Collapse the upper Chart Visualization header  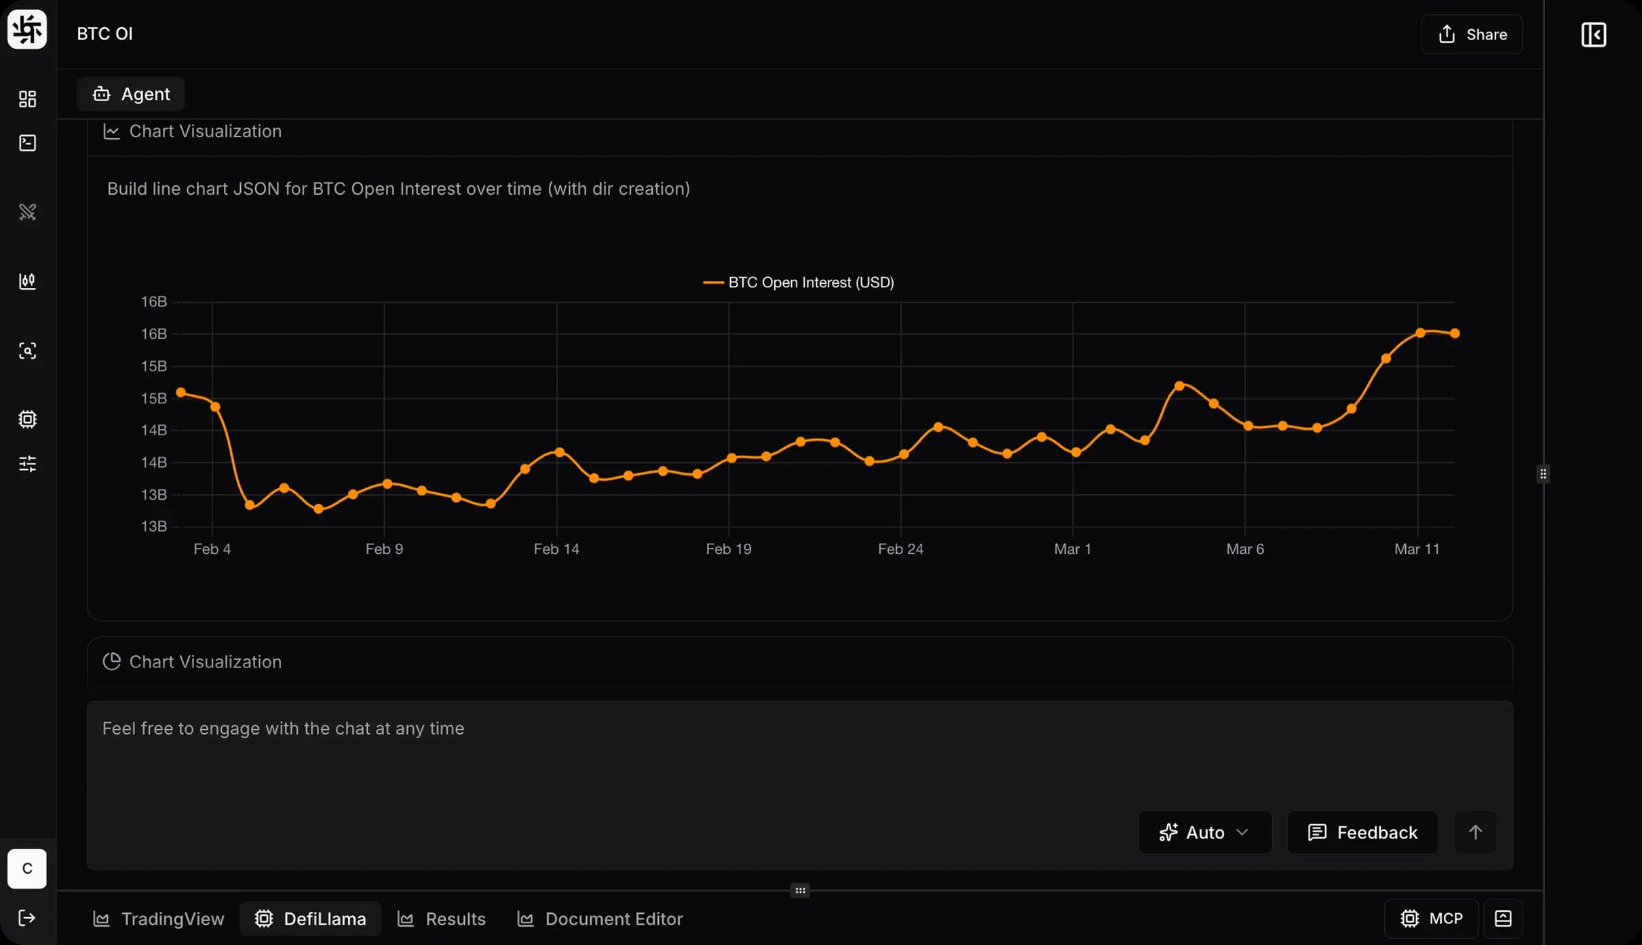205,132
